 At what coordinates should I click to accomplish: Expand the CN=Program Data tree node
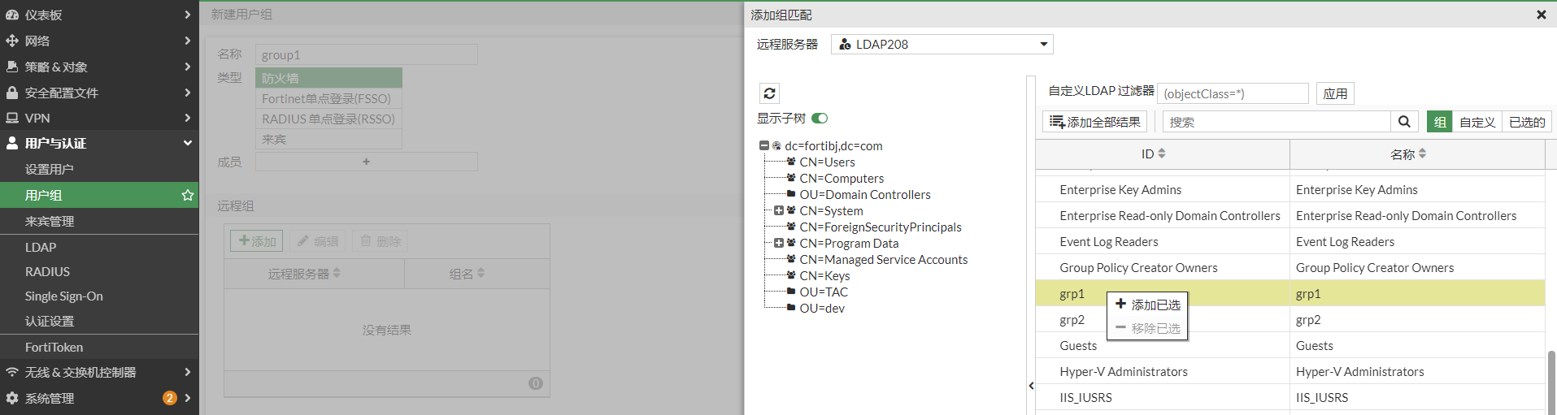(778, 243)
